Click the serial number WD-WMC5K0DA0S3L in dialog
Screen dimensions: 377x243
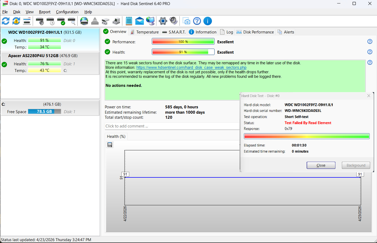tap(303, 110)
